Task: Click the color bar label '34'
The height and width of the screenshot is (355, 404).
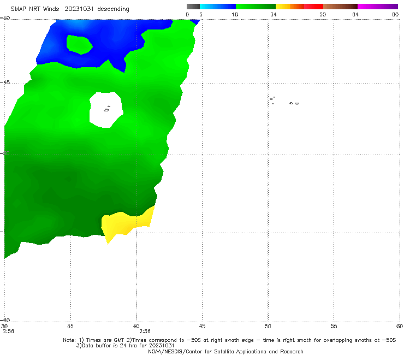Action: click(274, 15)
